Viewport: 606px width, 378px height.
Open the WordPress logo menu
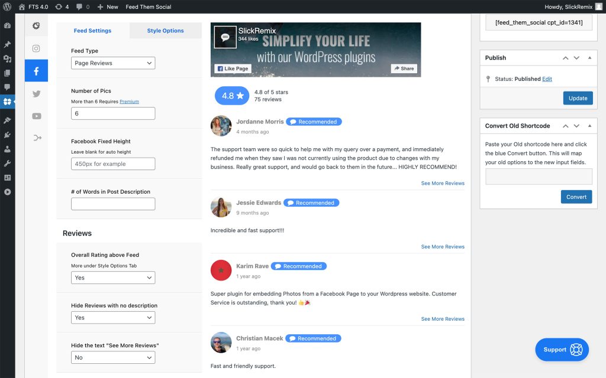point(7,6)
